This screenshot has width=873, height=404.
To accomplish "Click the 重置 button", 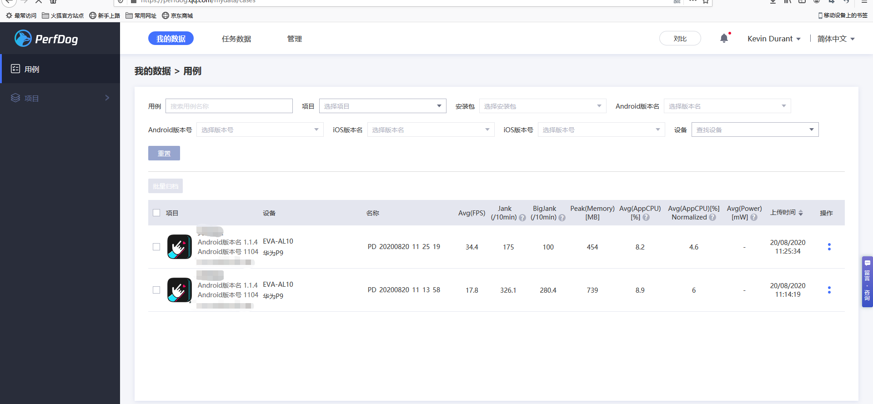I will coord(164,153).
